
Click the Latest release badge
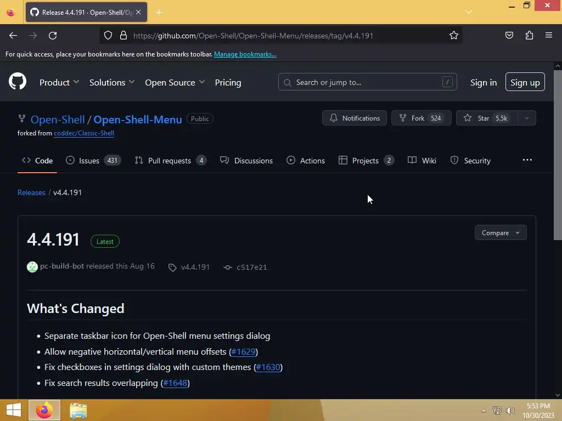pyautogui.click(x=105, y=242)
